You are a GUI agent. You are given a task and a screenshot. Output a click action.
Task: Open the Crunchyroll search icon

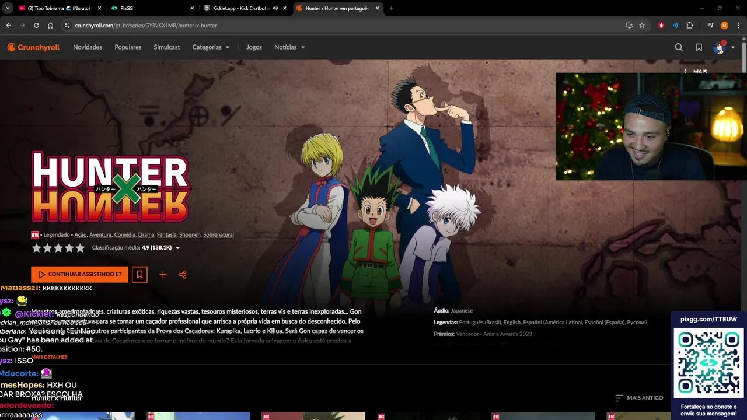click(679, 47)
